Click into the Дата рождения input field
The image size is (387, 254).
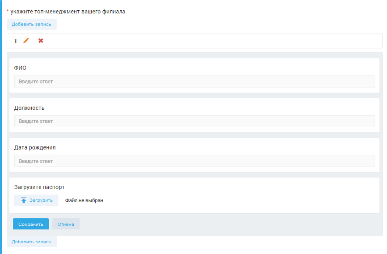pos(194,161)
